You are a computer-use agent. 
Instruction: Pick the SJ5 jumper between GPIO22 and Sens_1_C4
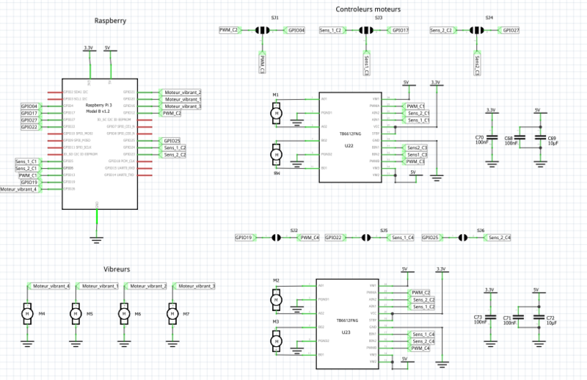[368, 238]
